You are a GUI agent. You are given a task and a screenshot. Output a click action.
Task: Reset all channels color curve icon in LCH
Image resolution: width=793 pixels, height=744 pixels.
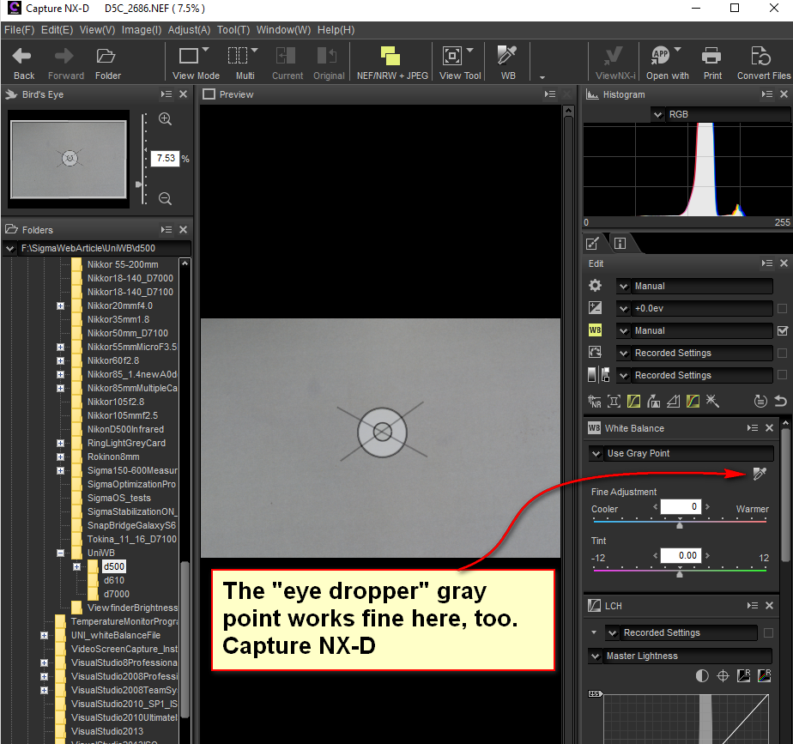pyautogui.click(x=764, y=676)
